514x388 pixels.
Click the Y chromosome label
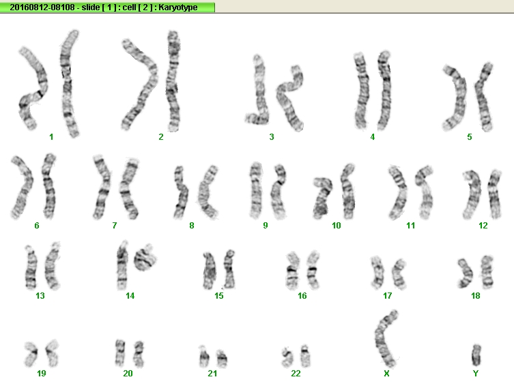[476, 373]
